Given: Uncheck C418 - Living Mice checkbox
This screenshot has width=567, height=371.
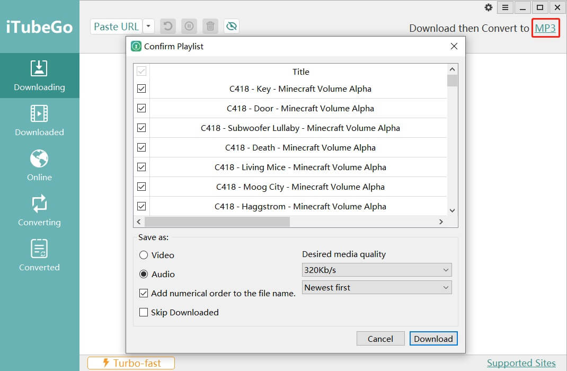Looking at the screenshot, I should 141,167.
